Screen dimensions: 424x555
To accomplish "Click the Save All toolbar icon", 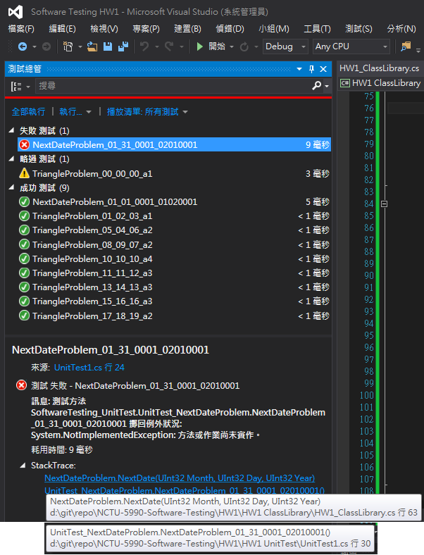I will click(x=123, y=46).
